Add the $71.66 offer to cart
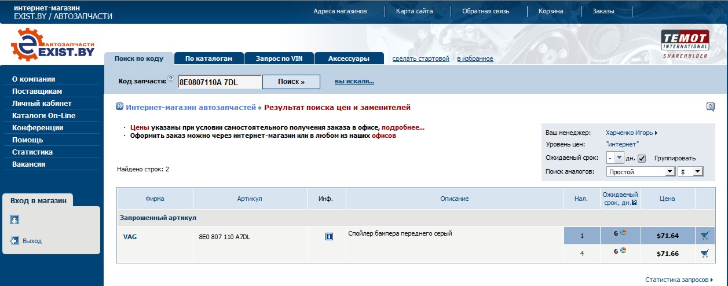728x286 pixels. 704,254
